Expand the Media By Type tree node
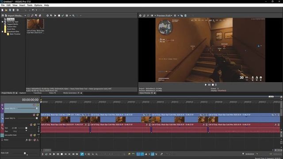The height and width of the screenshot is (159, 283). (x=3, y=22)
